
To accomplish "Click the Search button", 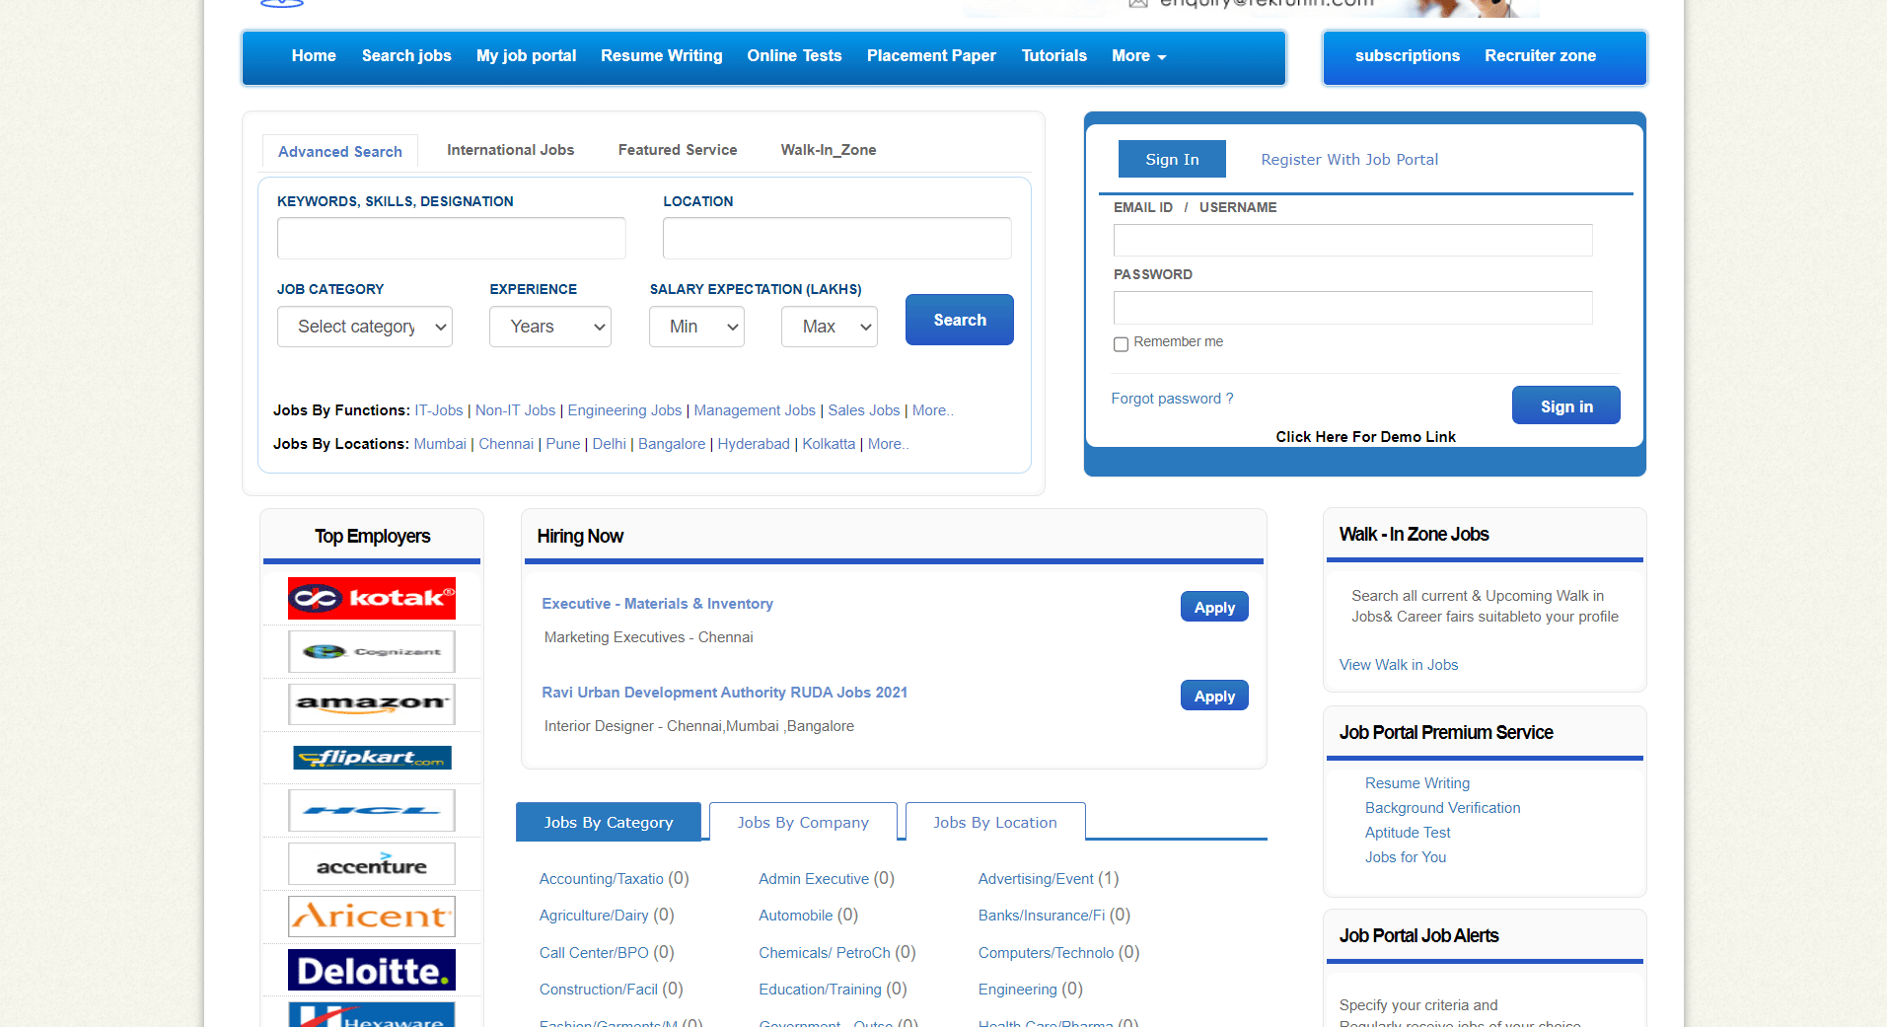I will pos(958,320).
